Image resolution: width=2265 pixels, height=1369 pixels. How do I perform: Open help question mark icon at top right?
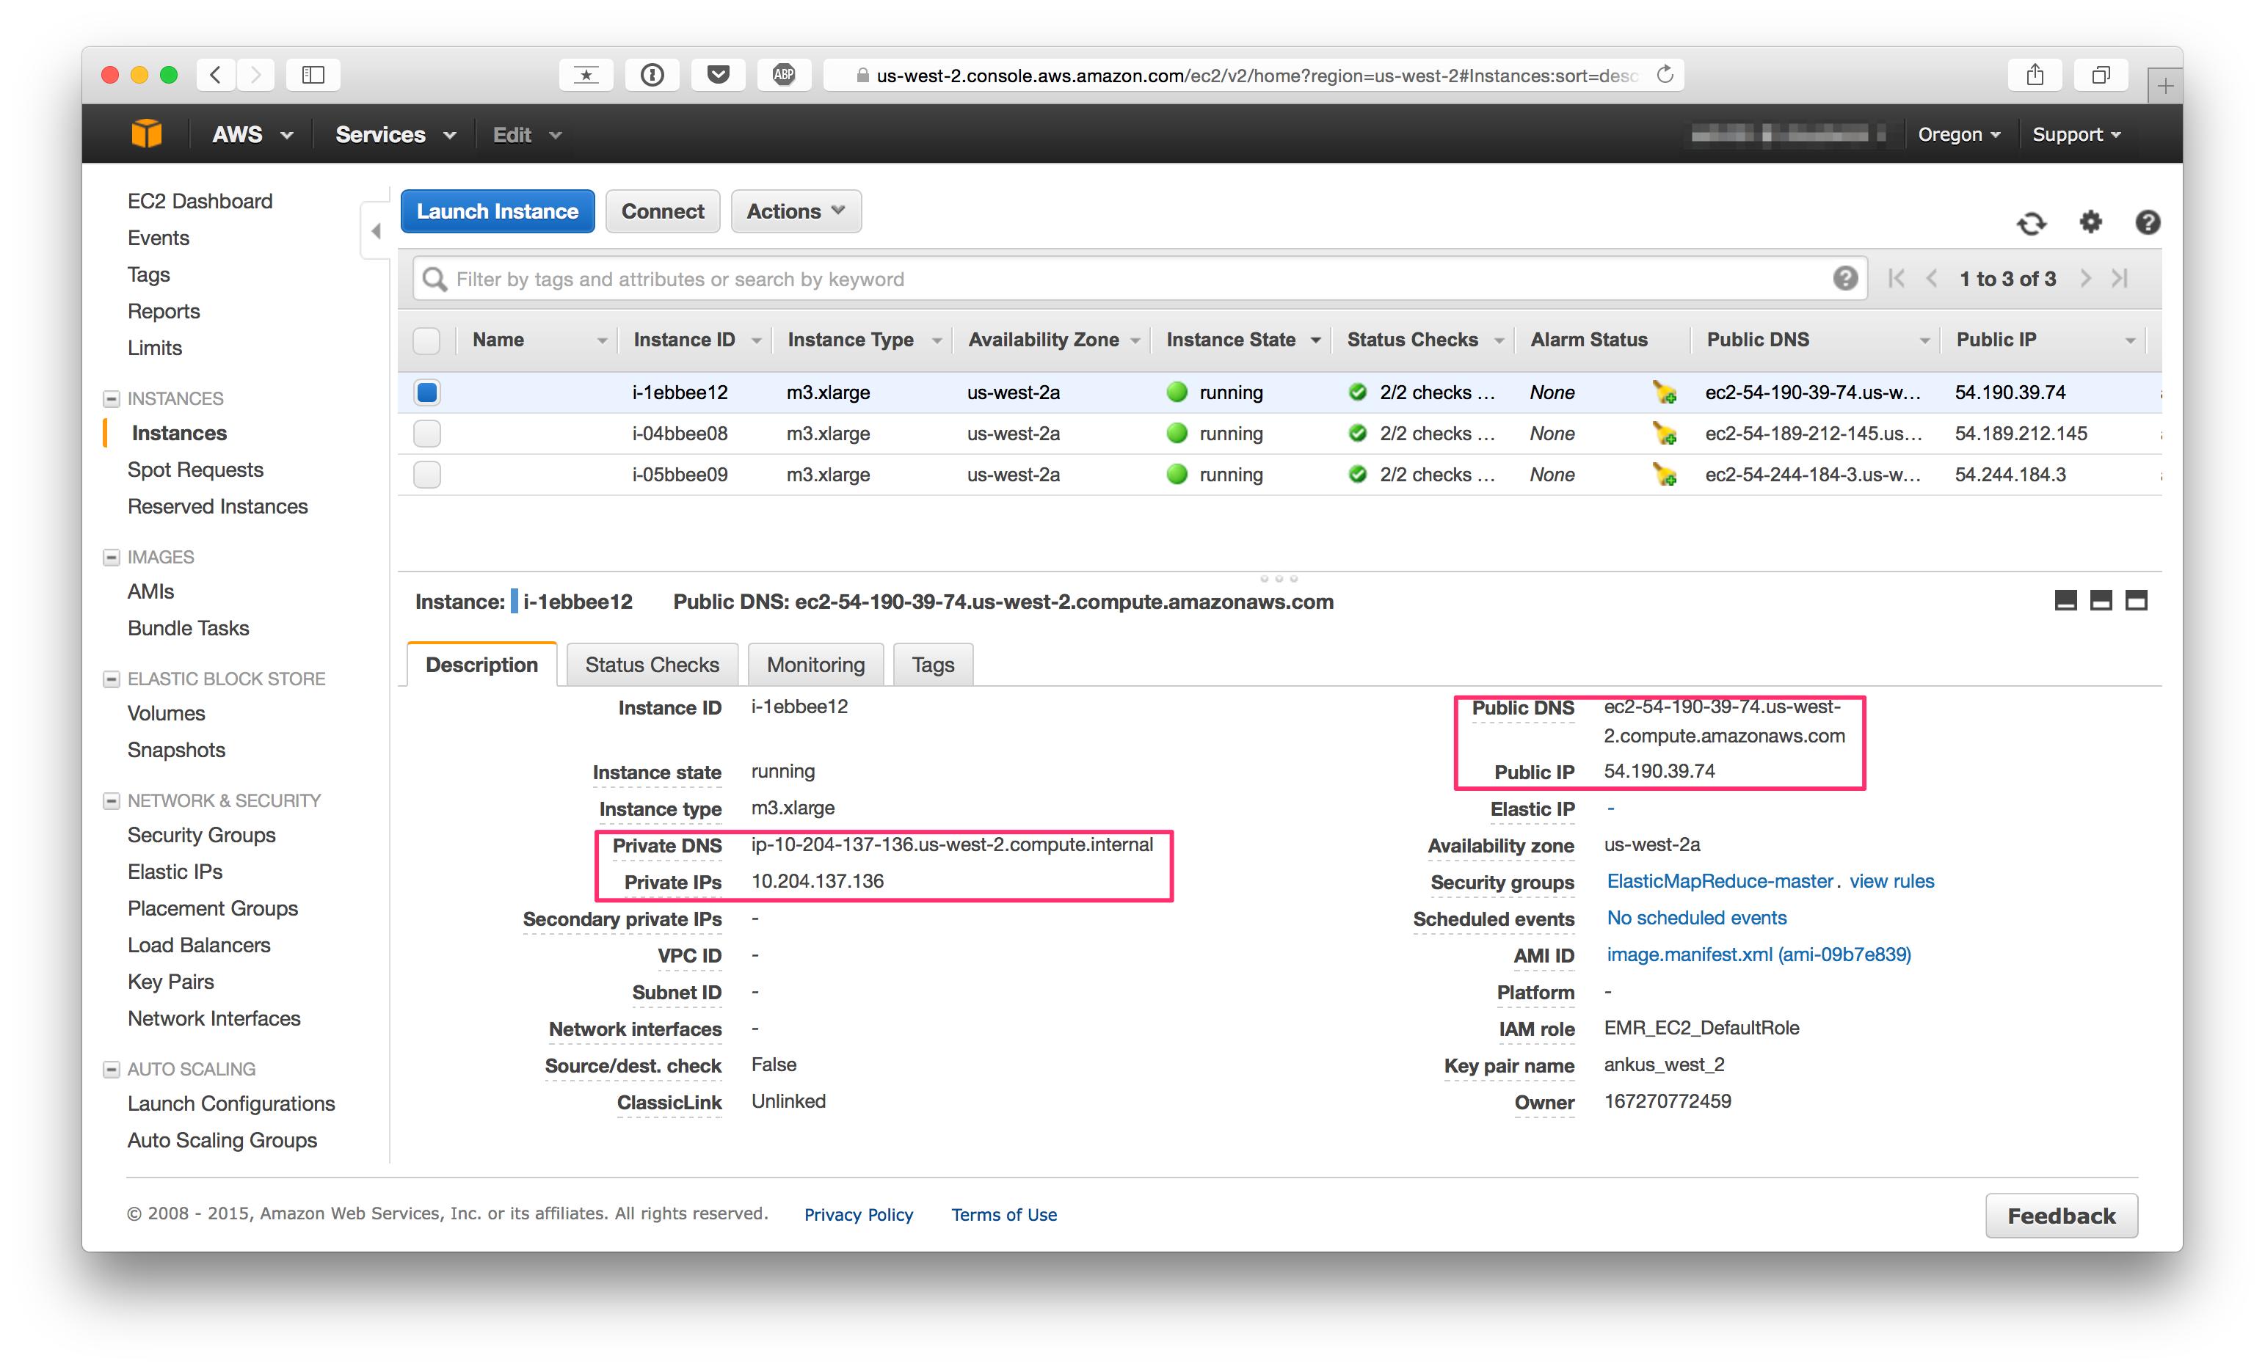2148,222
